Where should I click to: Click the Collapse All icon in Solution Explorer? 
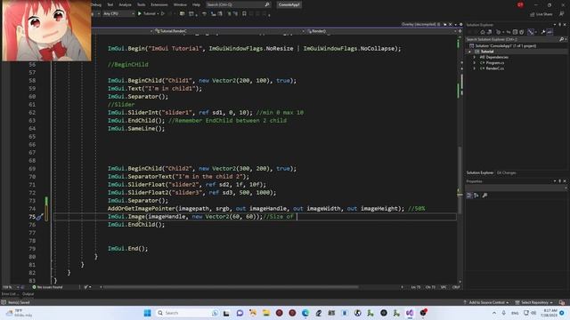(515, 32)
